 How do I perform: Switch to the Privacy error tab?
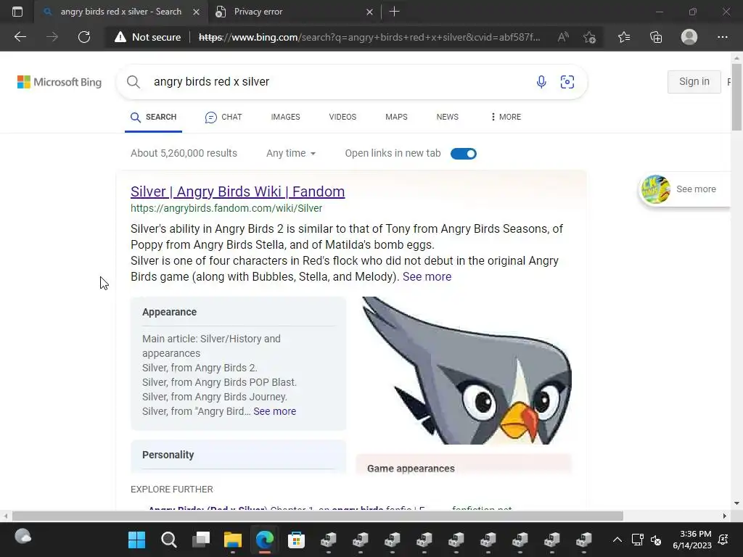[x=294, y=12]
